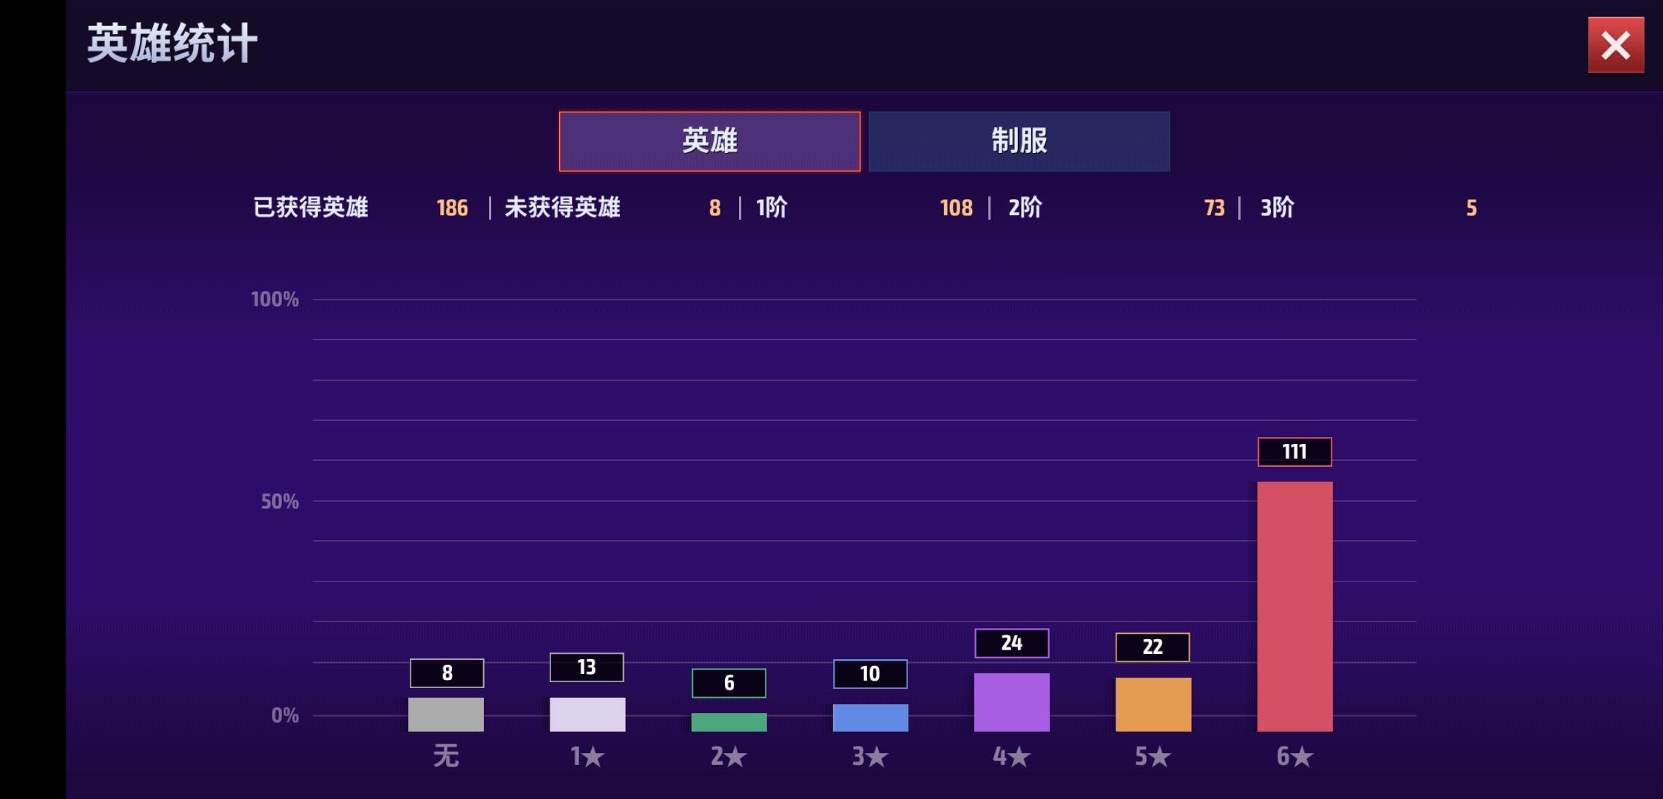Viewport: 1663px width, 799px height.
Task: Click the orange 5★ bar
Action: (x=1153, y=704)
